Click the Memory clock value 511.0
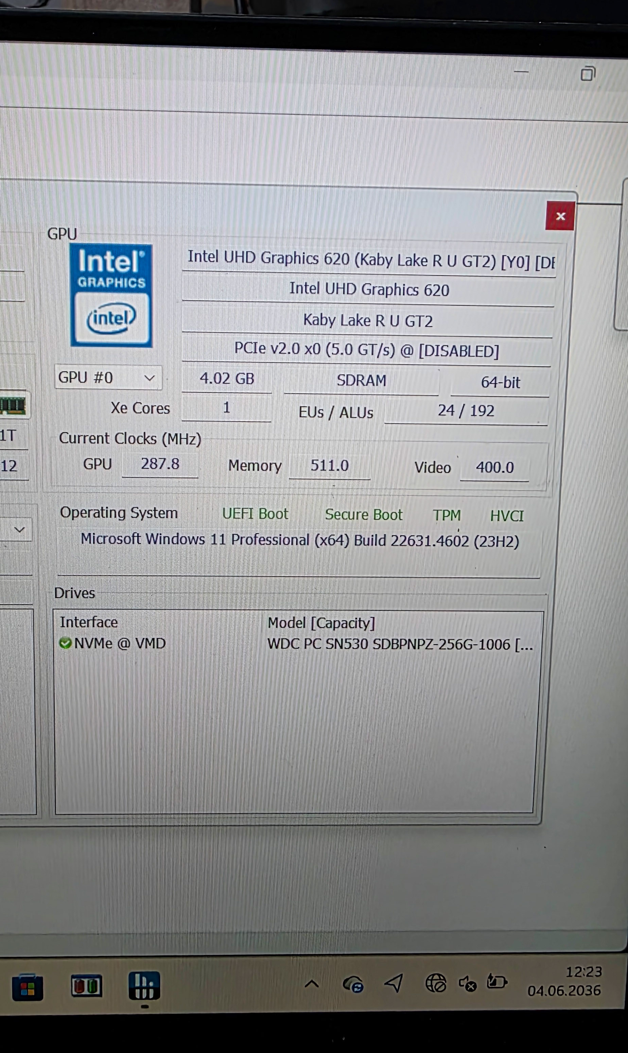 click(330, 466)
